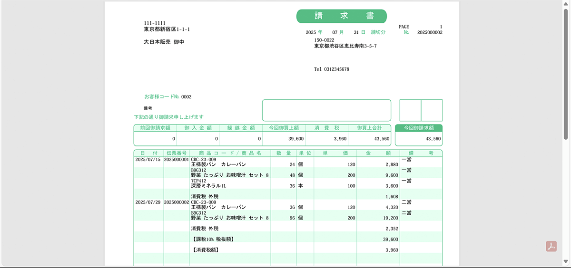Click the vertical scrollbar thumb
This screenshot has width=571, height=268.
click(x=566, y=71)
